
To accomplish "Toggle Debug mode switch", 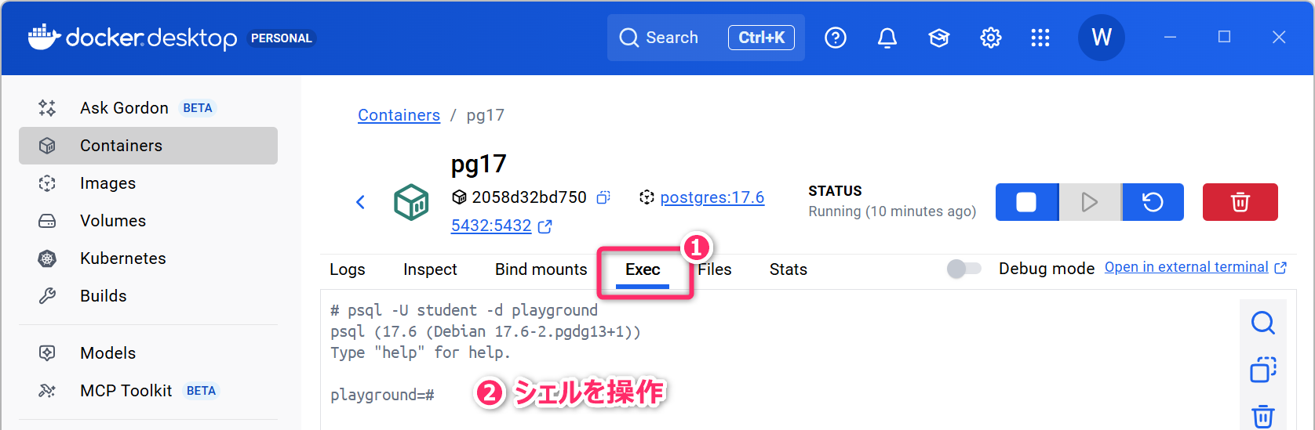I will coord(963,269).
